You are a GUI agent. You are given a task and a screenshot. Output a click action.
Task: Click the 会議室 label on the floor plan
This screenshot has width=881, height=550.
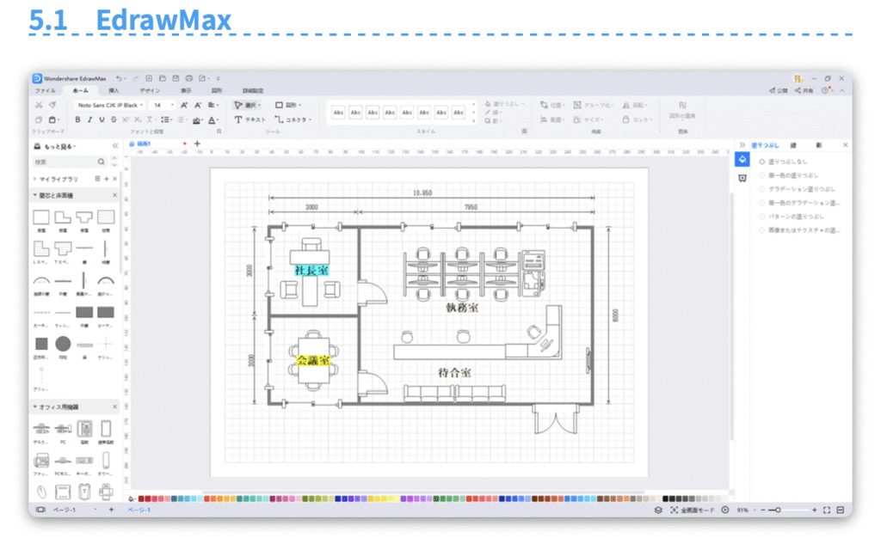click(x=313, y=360)
